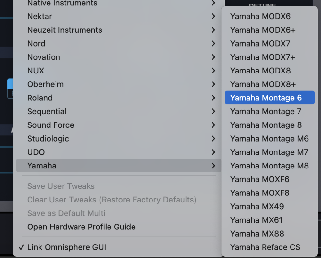Select Yamaha MOXF8 from list
Viewport: 321px width, 258px height.
coord(260,193)
